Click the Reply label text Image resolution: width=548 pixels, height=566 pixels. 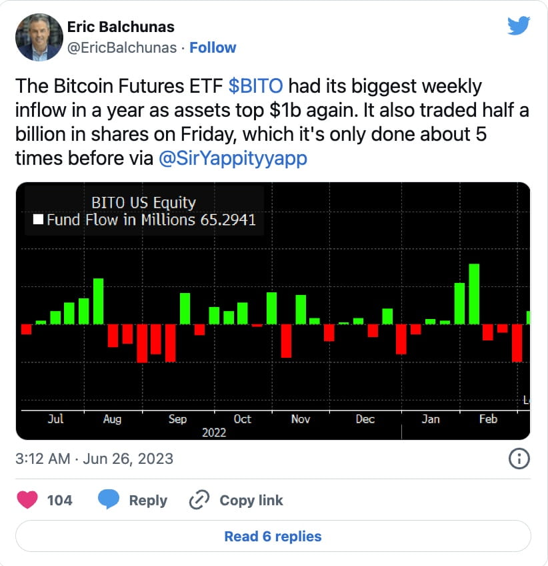pos(148,500)
